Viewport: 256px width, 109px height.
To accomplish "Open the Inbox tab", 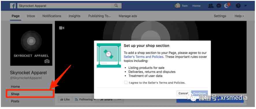I will click(31, 16).
